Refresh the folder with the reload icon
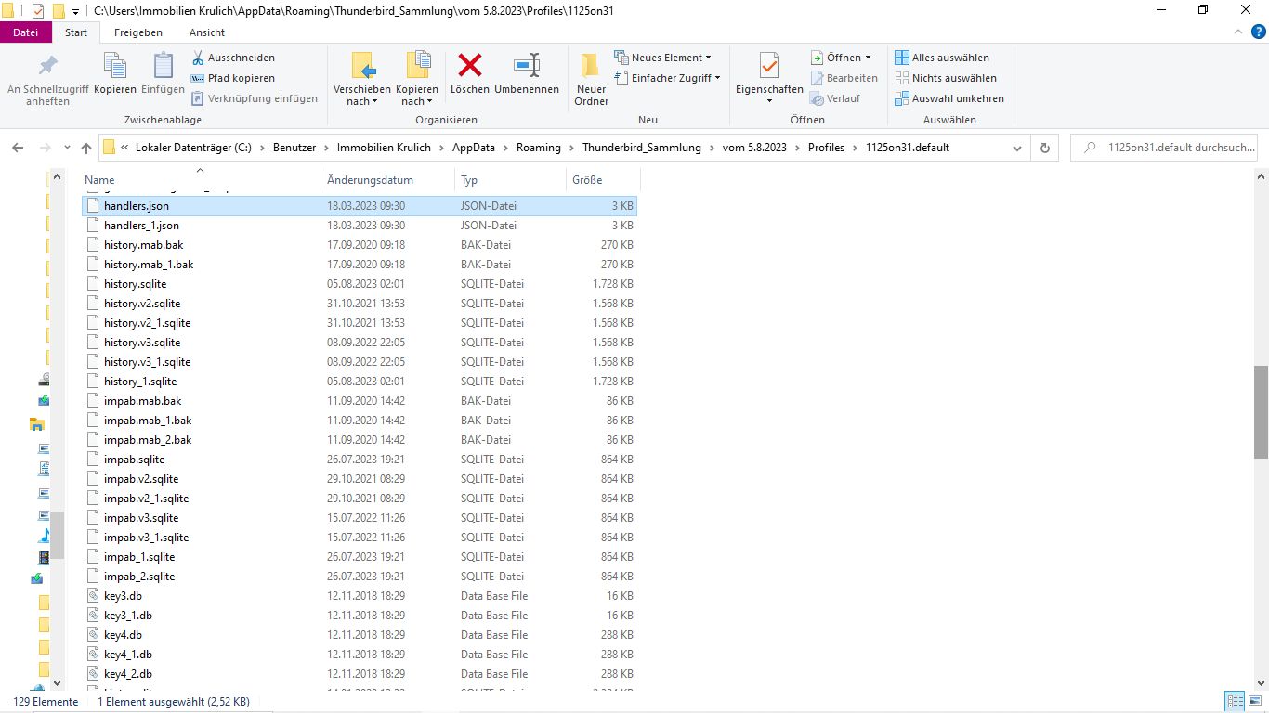 (x=1045, y=148)
